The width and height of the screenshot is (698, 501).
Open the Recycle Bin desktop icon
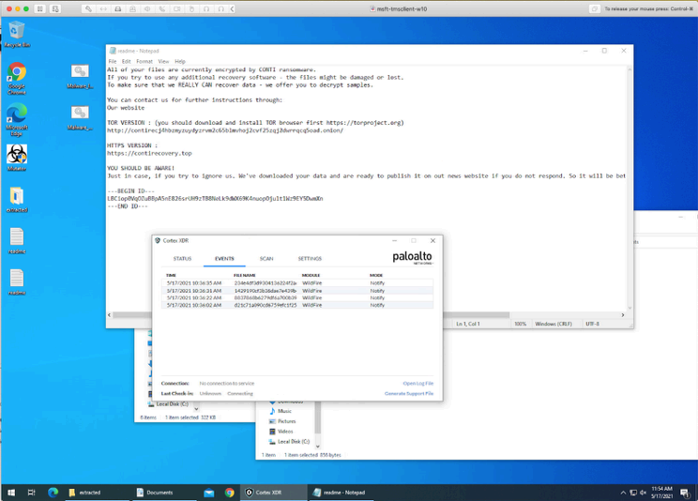click(x=17, y=35)
